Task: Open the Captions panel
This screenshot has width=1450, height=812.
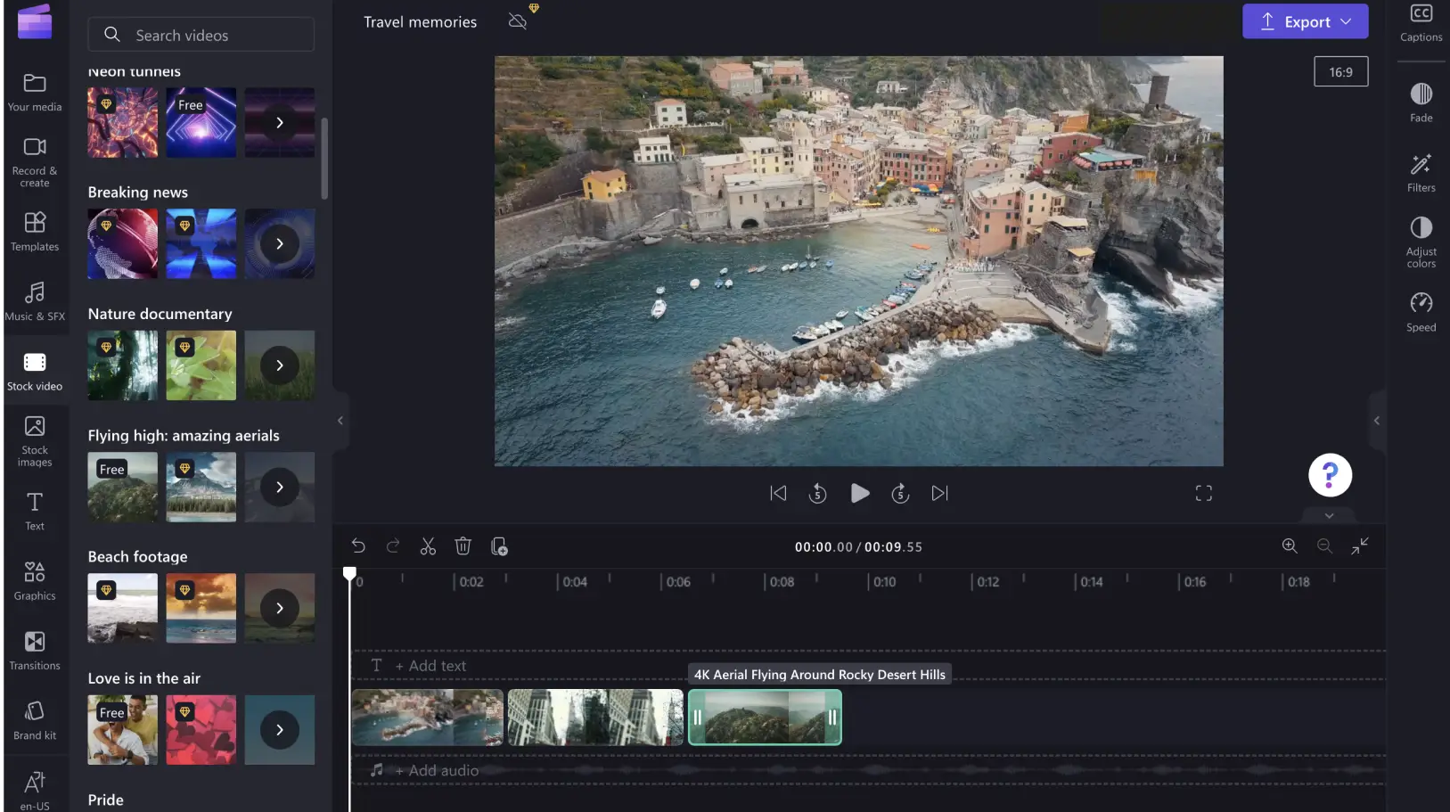Action: (x=1421, y=23)
